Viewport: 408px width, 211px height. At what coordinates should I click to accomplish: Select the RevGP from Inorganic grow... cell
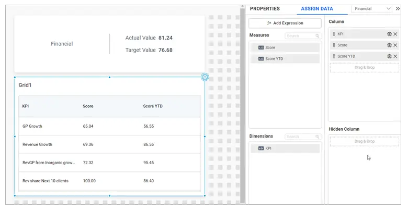tap(49, 163)
